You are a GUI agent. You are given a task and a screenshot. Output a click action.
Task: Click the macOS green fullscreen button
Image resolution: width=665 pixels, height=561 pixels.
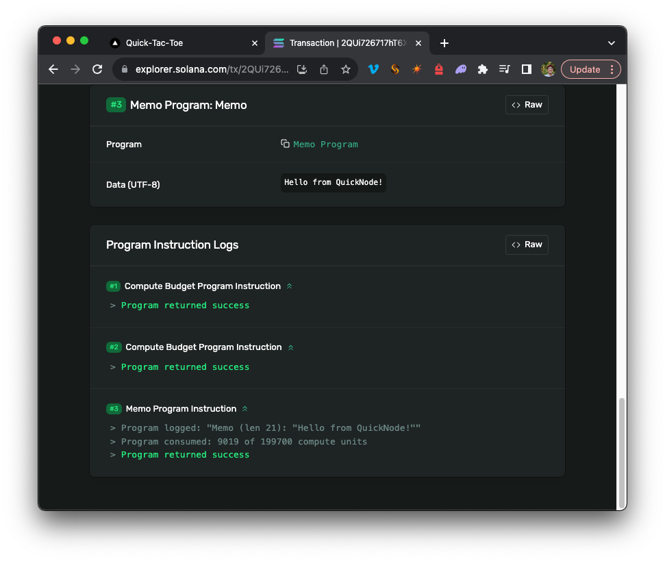click(x=84, y=40)
